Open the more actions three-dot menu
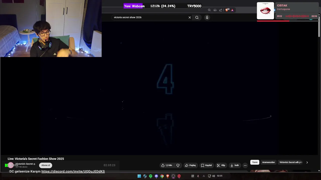This screenshot has width=321, height=180. (245, 165)
